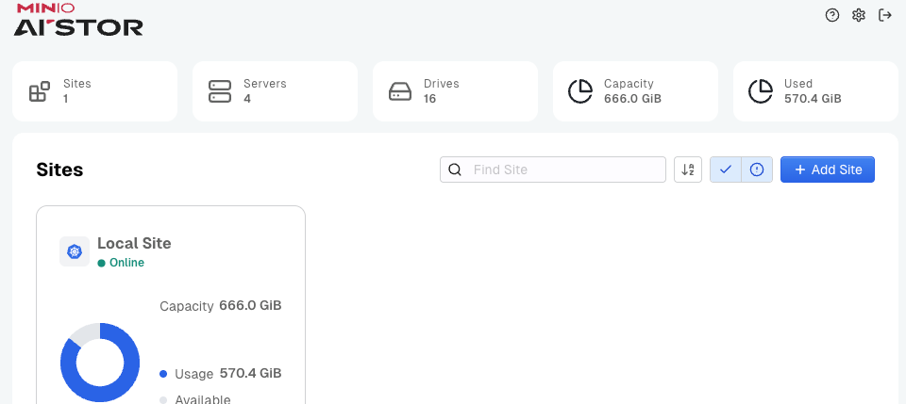Click the Sites summary card icon
The image size is (906, 404).
click(x=40, y=91)
